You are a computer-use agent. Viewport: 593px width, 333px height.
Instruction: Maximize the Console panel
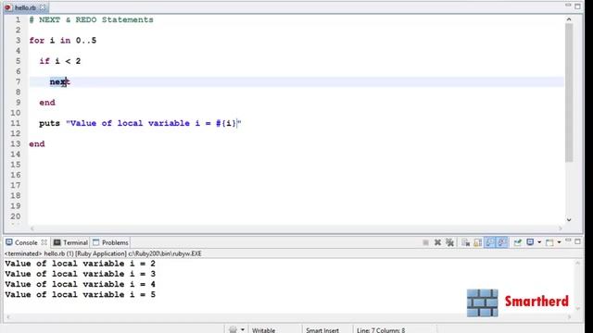pyautogui.click(x=577, y=241)
